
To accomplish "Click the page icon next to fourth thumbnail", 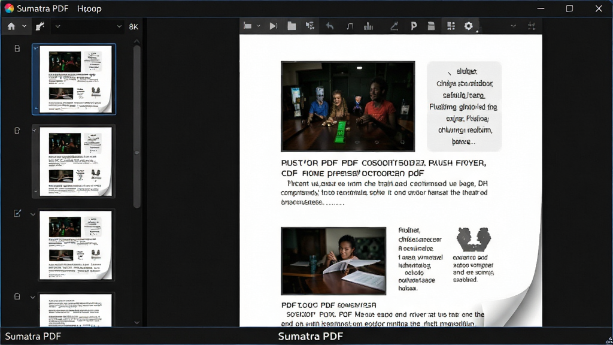I will click(x=17, y=296).
